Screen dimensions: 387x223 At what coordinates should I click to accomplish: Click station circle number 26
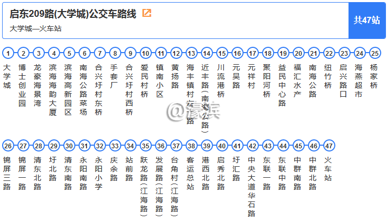[x=7, y=146]
